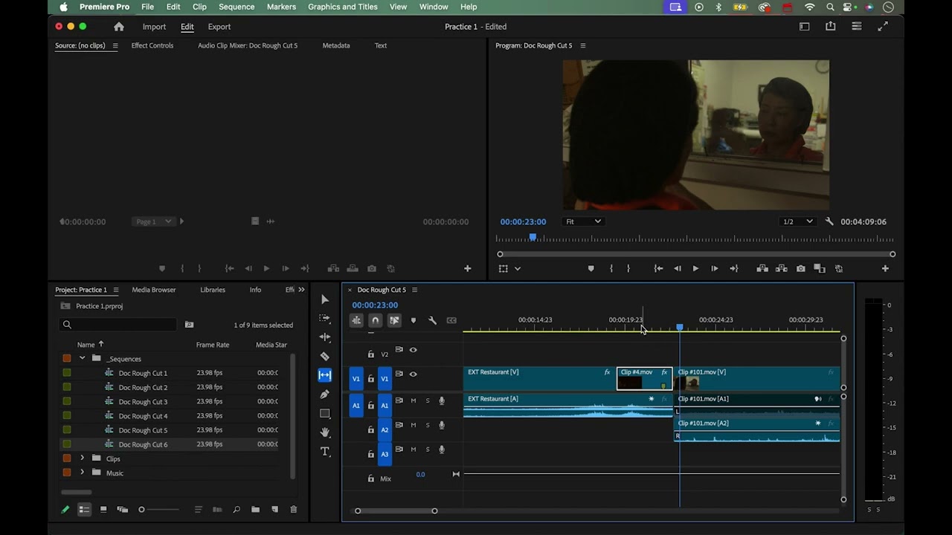
Task: Open the Fit zoom level dropdown
Action: pyautogui.click(x=583, y=221)
